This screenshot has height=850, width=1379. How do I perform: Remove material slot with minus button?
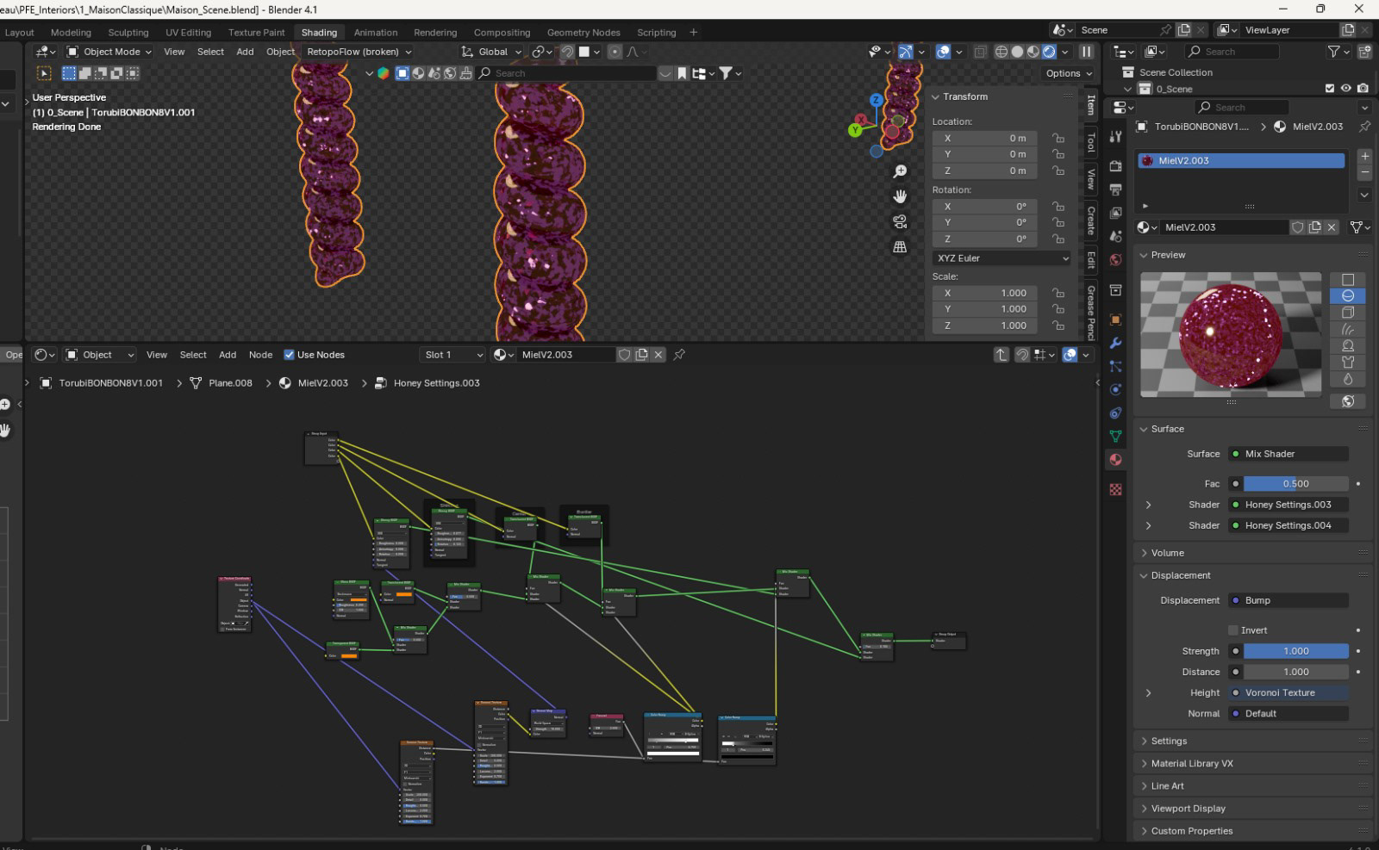[1364, 173]
